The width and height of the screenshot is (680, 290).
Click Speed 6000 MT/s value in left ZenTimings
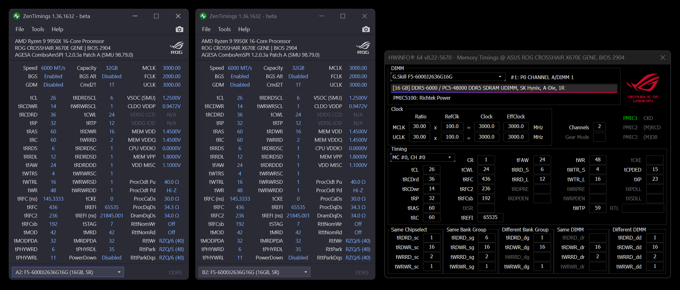(53, 68)
